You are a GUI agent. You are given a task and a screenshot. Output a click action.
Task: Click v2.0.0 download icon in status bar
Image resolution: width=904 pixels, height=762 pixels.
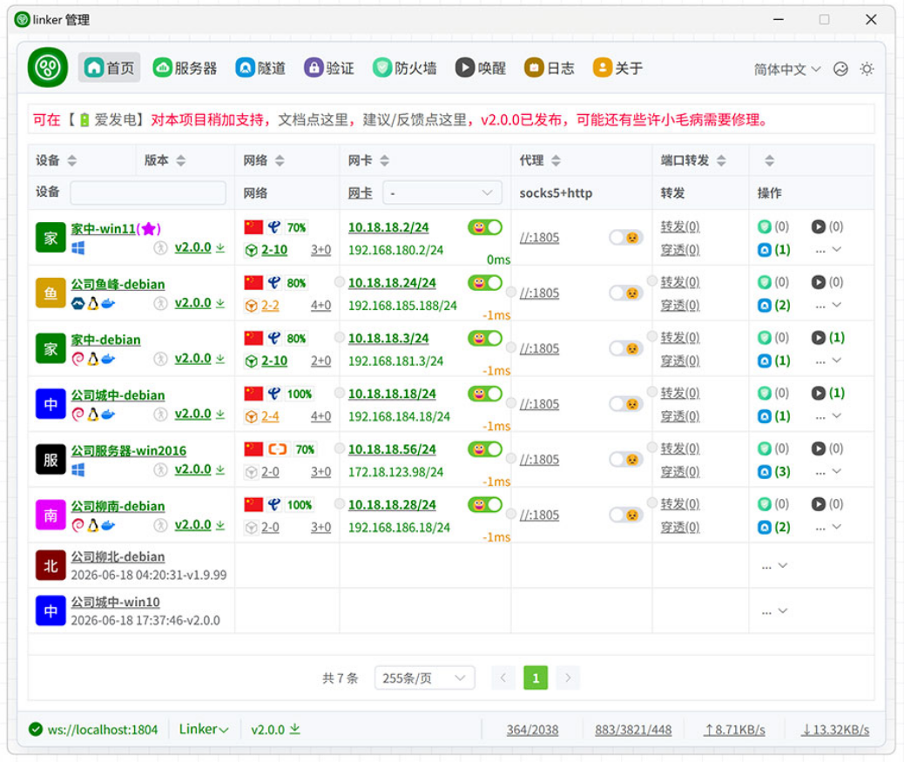tap(294, 729)
